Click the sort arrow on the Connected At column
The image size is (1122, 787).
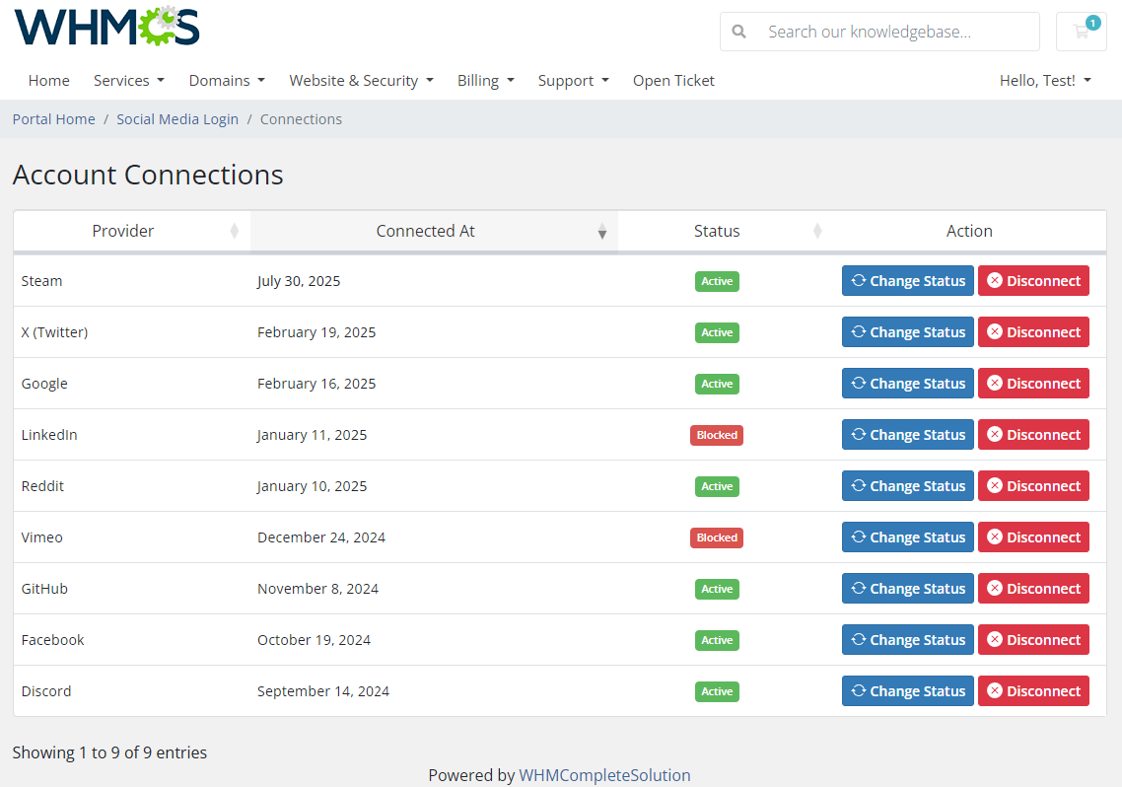pyautogui.click(x=602, y=231)
